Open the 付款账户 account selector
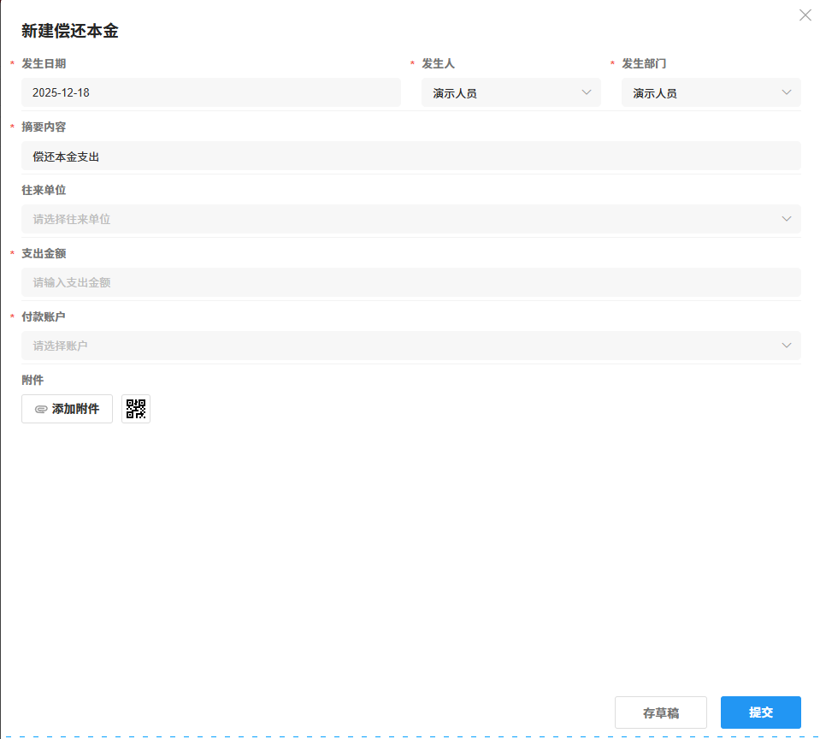820x739 pixels. click(410, 346)
